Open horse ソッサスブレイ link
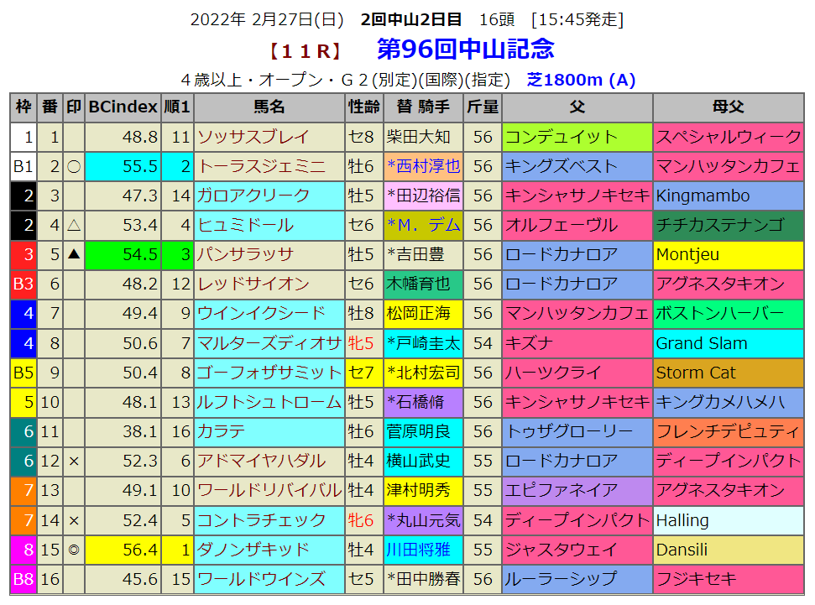 [253, 137]
